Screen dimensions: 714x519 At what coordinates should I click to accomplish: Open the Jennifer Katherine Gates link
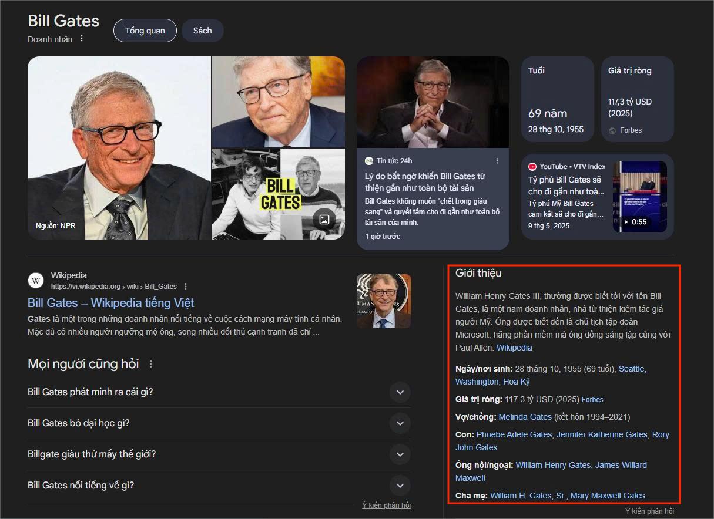pos(602,434)
